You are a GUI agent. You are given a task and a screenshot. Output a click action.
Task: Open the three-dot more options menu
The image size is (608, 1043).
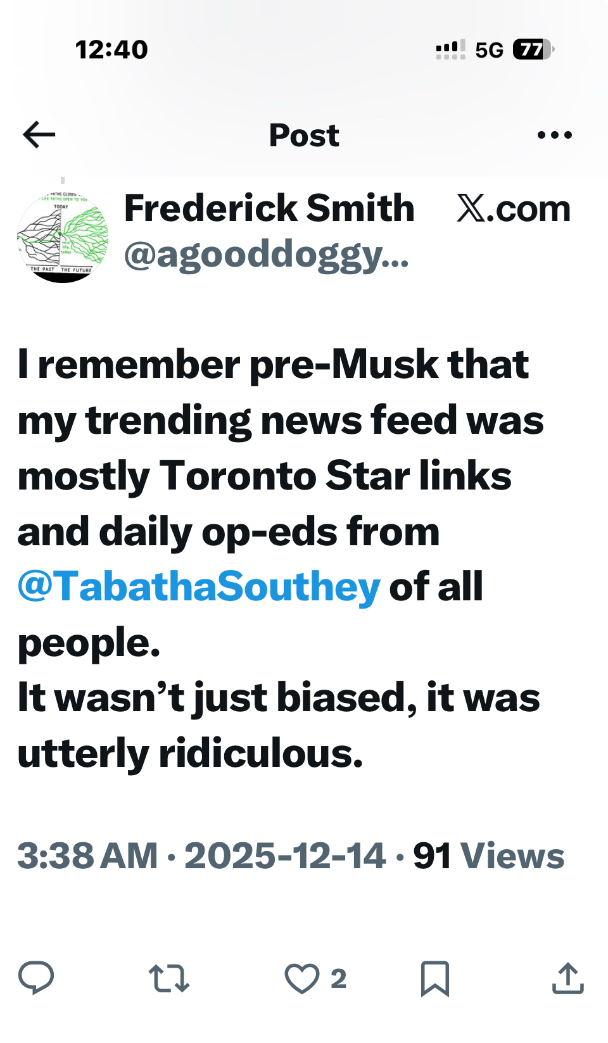click(x=554, y=135)
